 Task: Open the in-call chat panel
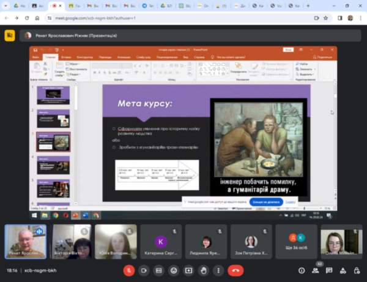click(330, 270)
